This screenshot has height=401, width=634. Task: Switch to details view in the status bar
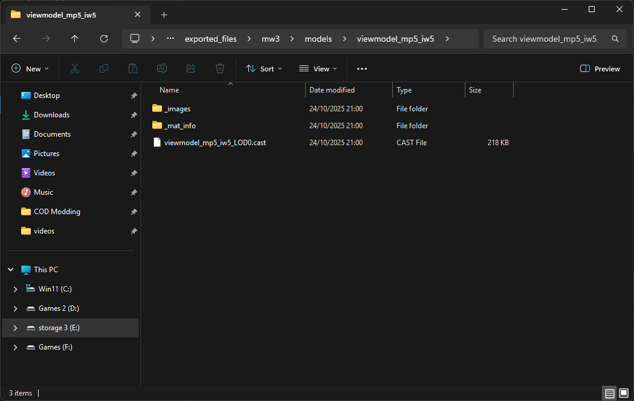[609, 393]
